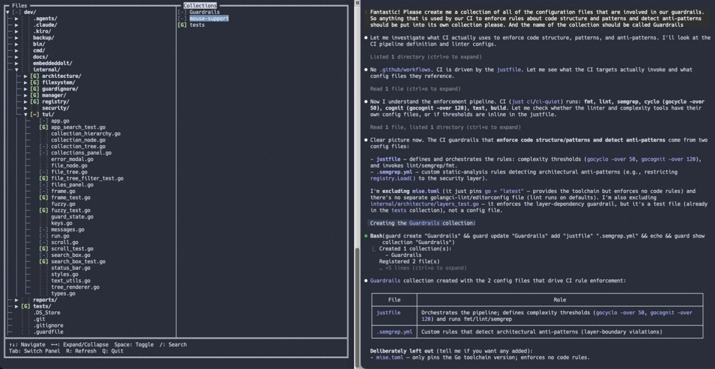Image resolution: width=715 pixels, height=369 pixels.
Task: Focus the Collections panel title
Action: click(x=200, y=5)
